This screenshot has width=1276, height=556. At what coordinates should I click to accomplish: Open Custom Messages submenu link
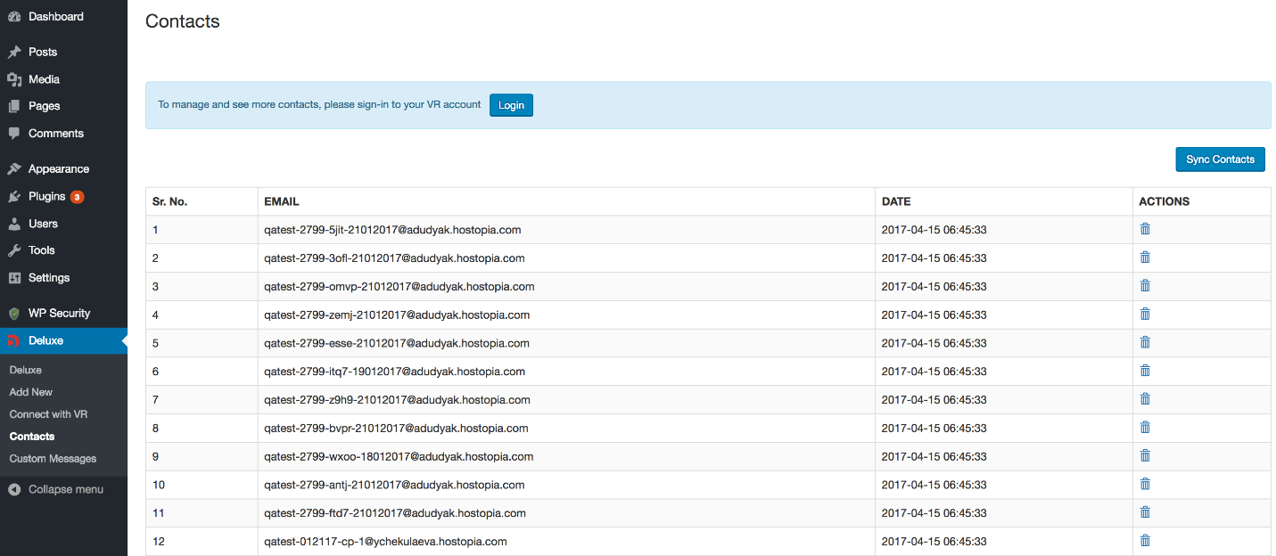[x=53, y=459]
